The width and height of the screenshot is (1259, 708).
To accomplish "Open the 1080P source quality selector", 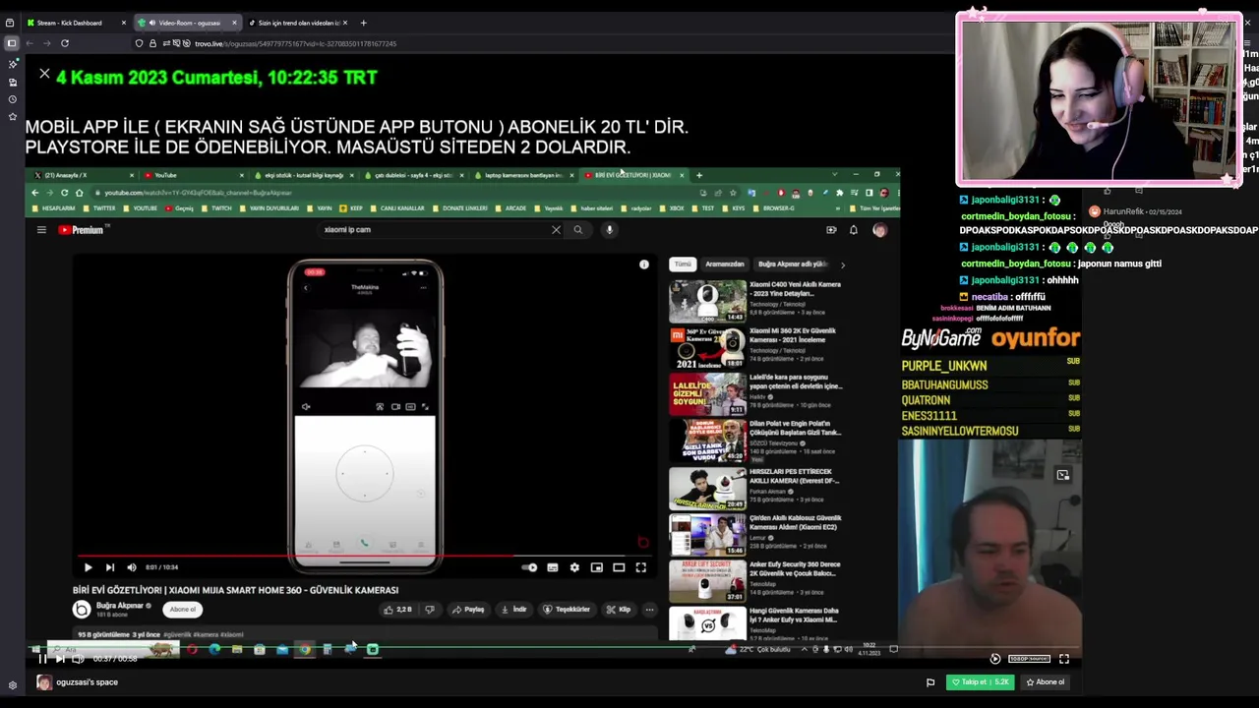I will 1029,659.
